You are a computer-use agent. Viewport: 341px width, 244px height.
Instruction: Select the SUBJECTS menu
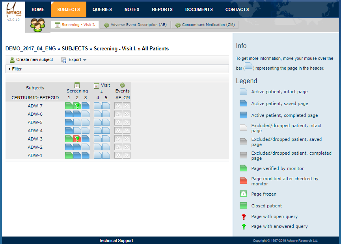pos(69,9)
